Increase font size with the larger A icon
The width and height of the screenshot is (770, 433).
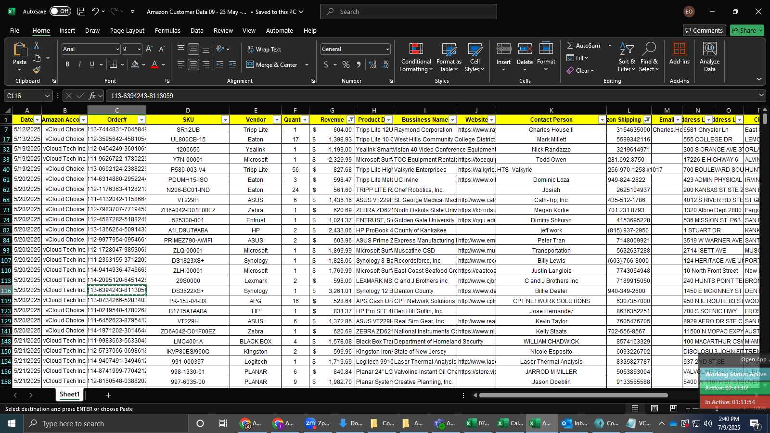[149, 49]
